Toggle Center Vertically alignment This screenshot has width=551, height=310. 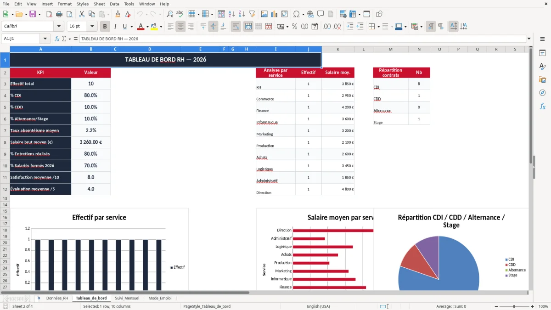pyautogui.click(x=213, y=27)
